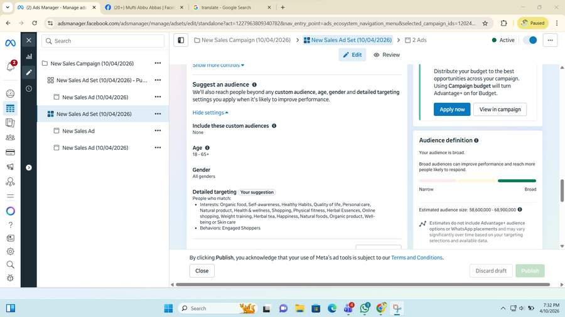Screen dimensions: 565x317
Task: Open options for last New Sales Ad (10/04/2026)
Action: [158, 148]
